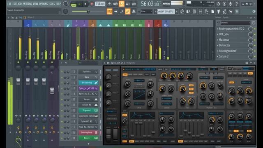The image size is (263, 148).
Task: Select the Bass channel button
Action: point(88,77)
